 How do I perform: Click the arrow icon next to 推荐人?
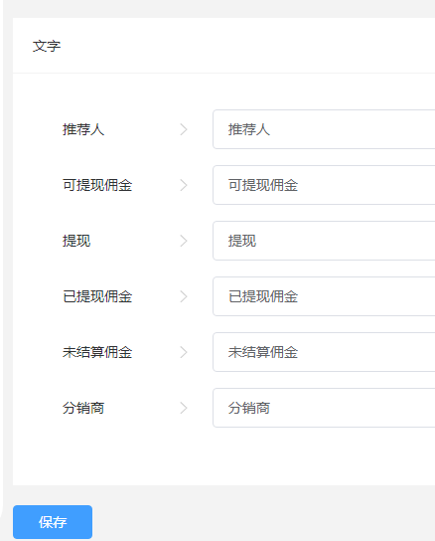184,129
